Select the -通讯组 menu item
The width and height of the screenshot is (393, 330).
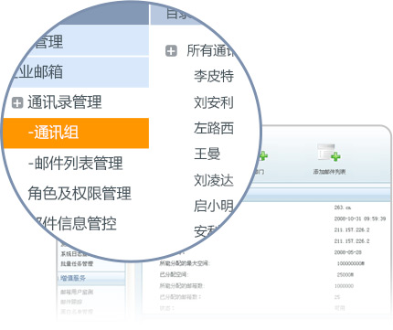[76, 133]
